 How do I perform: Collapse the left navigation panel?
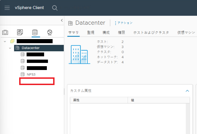point(62,21)
